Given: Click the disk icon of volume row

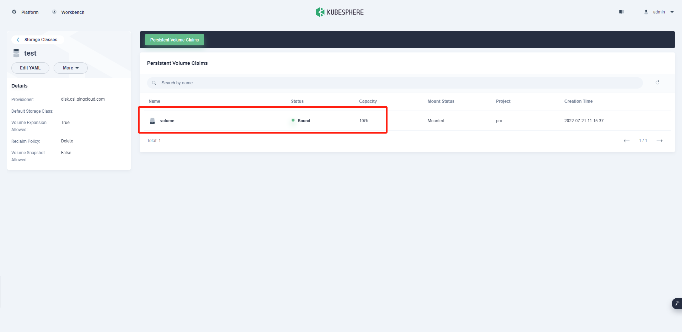Looking at the screenshot, I should point(152,121).
